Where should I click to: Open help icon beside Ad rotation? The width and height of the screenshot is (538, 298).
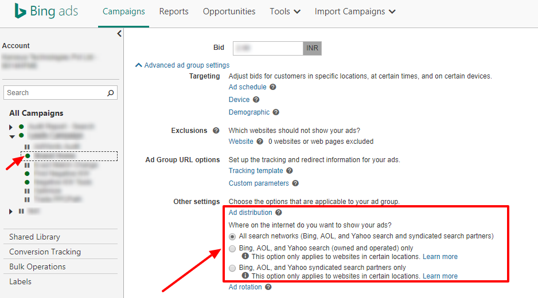[x=268, y=287]
